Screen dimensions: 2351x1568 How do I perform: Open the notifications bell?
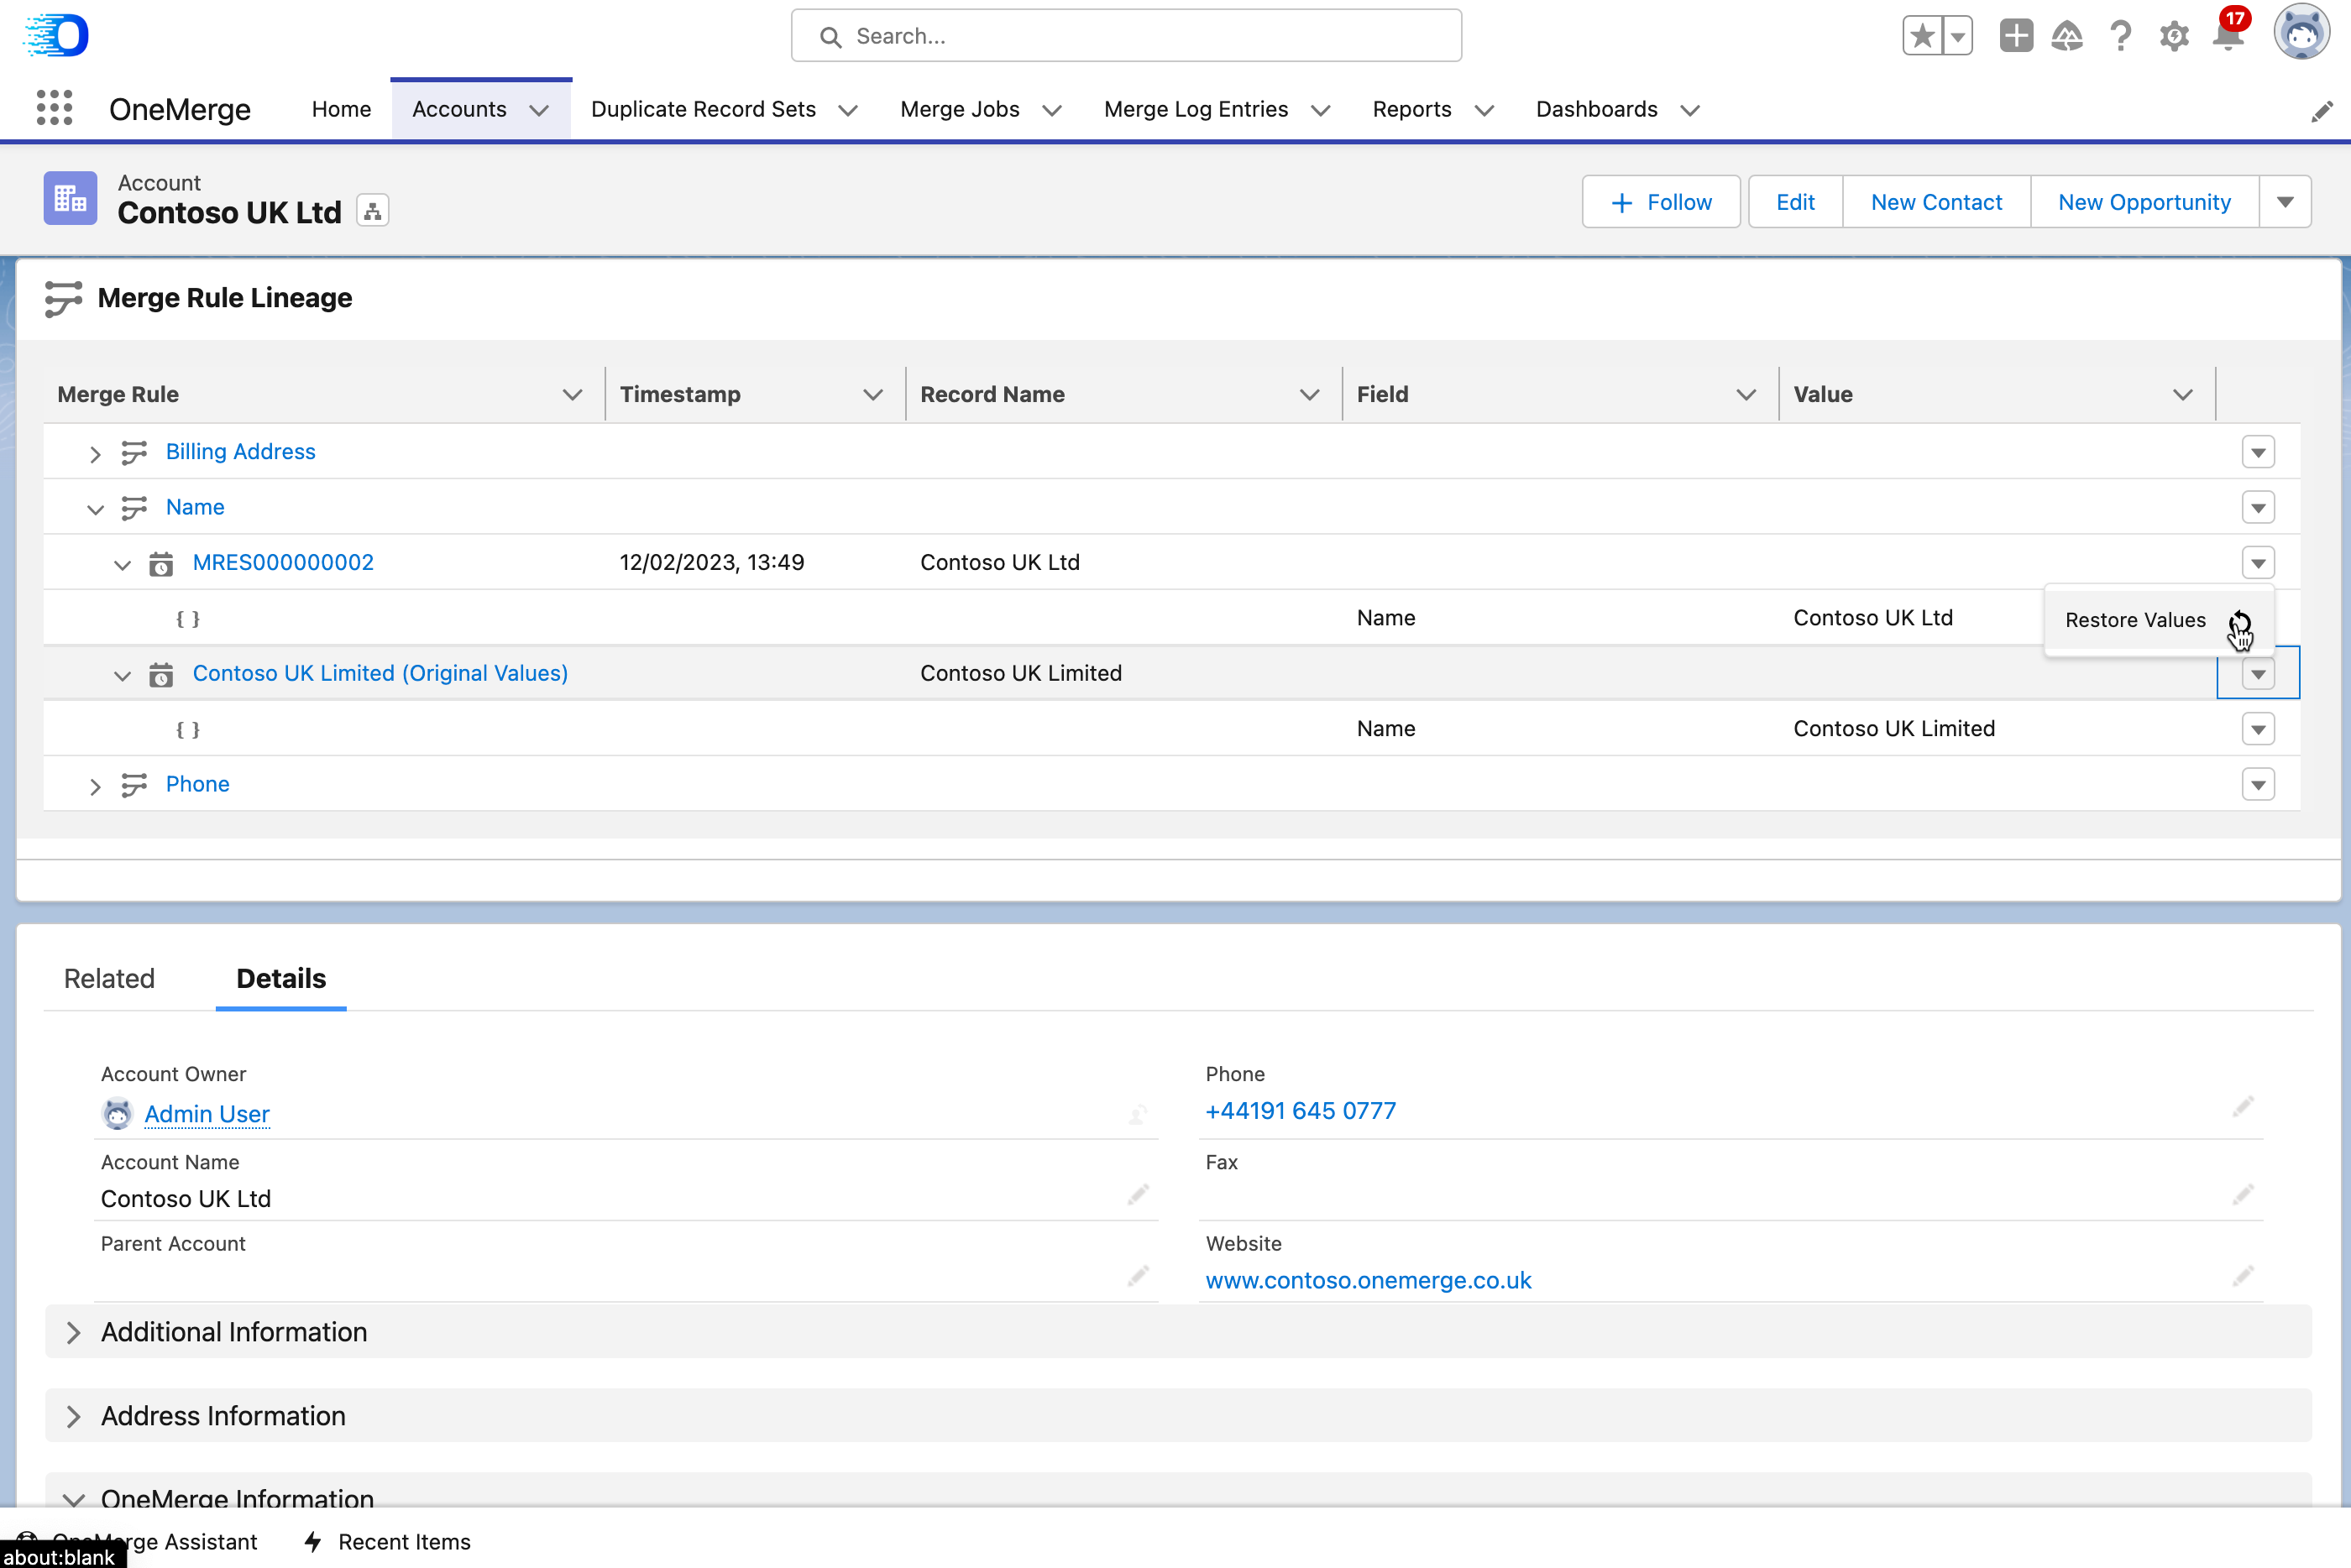click(2227, 37)
